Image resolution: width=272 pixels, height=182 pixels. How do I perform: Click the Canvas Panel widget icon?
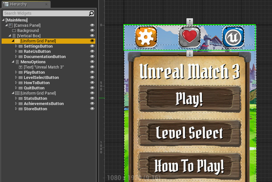11,25
